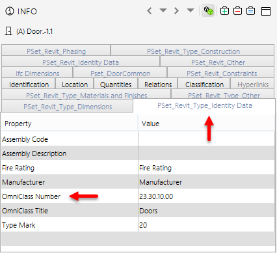
Task: Select the OmniClass Title property
Action: pyautogui.click(x=25, y=211)
